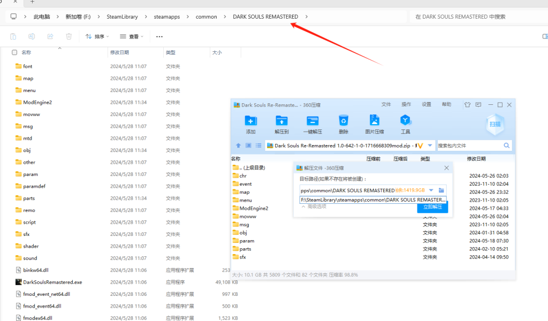Click the computer monitor icon in address bar
548x321 pixels.
click(13, 17)
